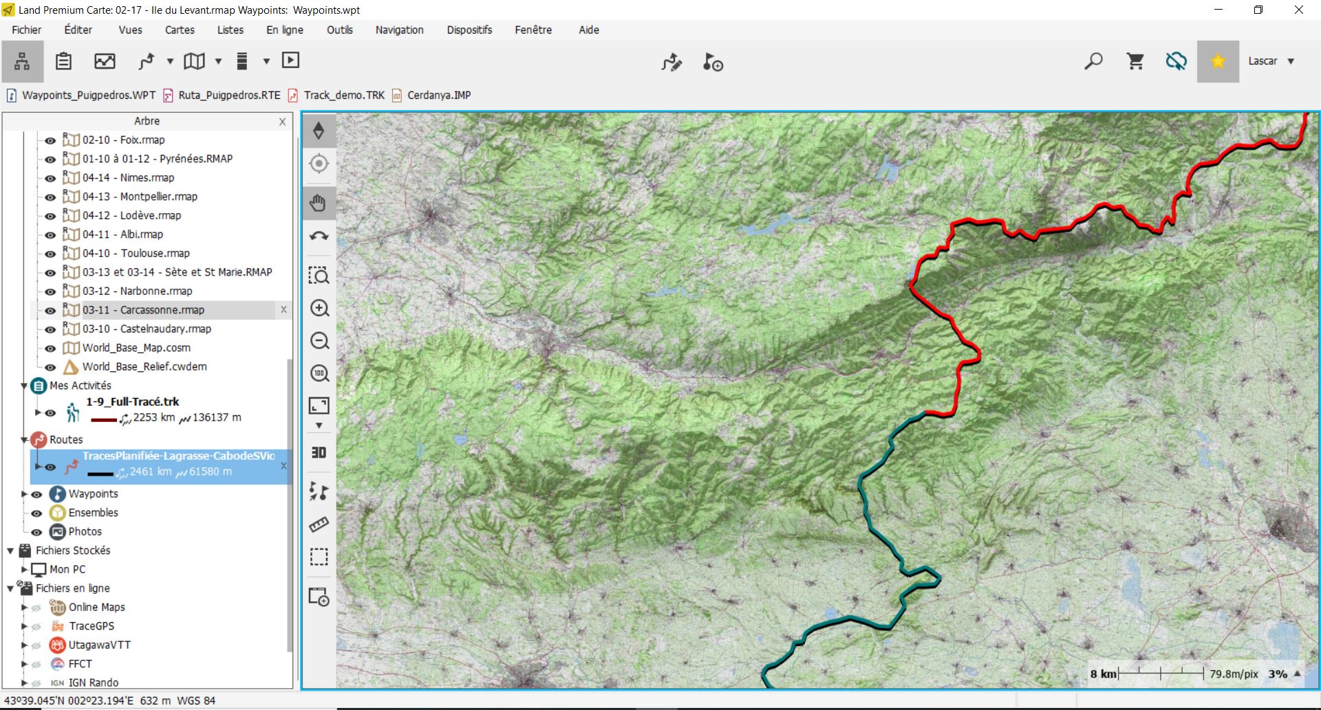Toggle visibility of World_Base_Map.cosm

click(x=50, y=348)
